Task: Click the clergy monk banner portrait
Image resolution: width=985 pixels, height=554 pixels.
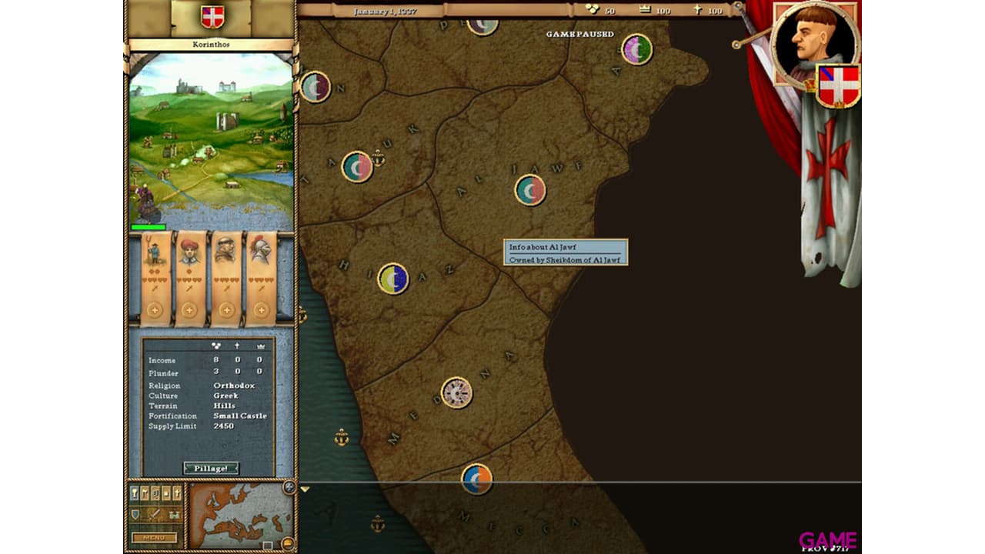Action: click(225, 250)
